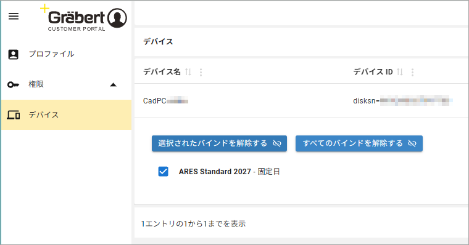Open デバイス名 column options menu

pos(201,72)
